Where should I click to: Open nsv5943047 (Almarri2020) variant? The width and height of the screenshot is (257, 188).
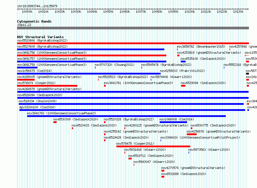(154, 162)
